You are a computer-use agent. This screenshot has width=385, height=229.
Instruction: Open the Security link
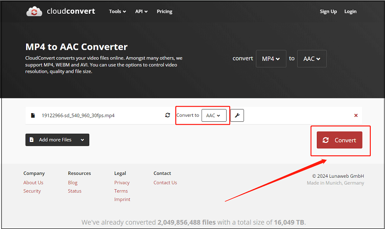pyautogui.click(x=32, y=191)
